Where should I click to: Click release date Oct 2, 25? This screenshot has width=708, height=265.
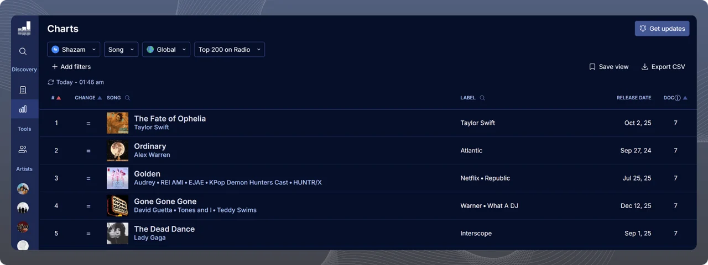tap(638, 123)
